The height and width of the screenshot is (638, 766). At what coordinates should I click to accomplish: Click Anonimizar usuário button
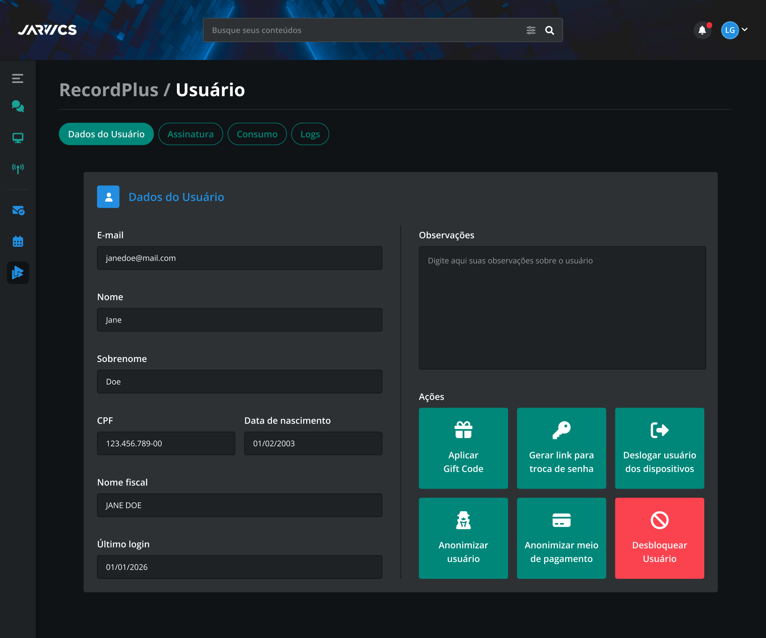pos(463,538)
